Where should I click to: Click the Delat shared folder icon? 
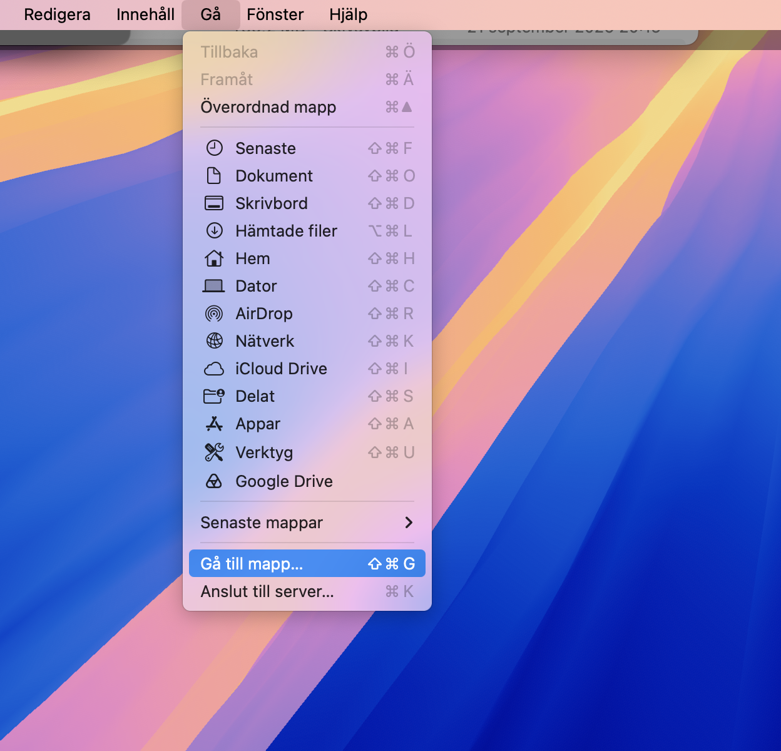pos(214,396)
